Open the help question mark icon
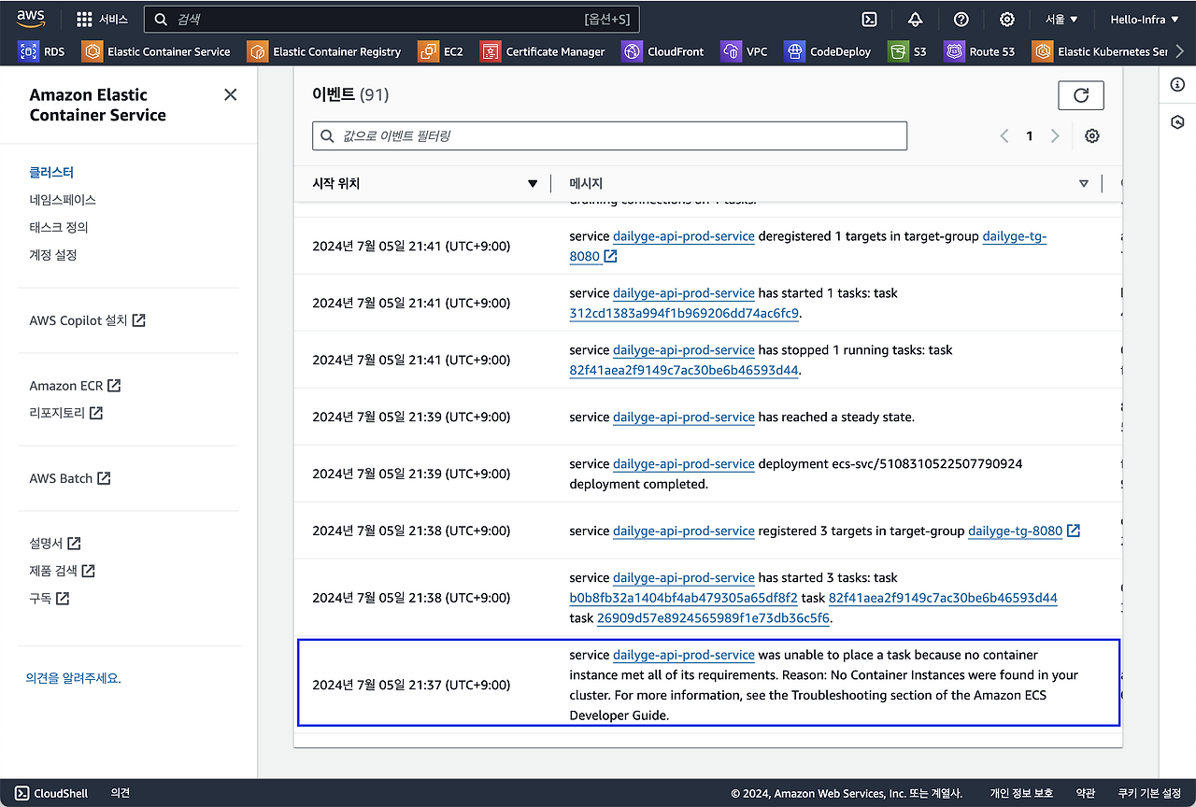The height and width of the screenshot is (807, 1196). click(x=961, y=20)
